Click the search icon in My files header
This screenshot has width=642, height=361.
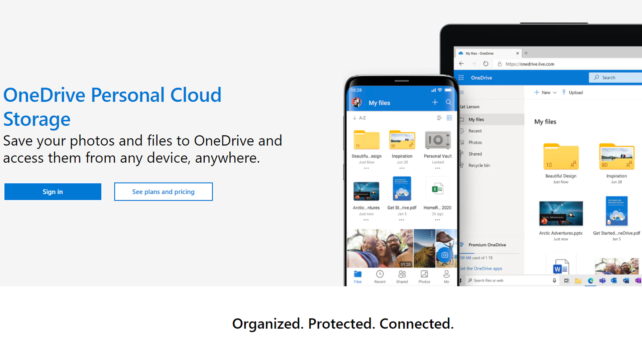coord(448,102)
